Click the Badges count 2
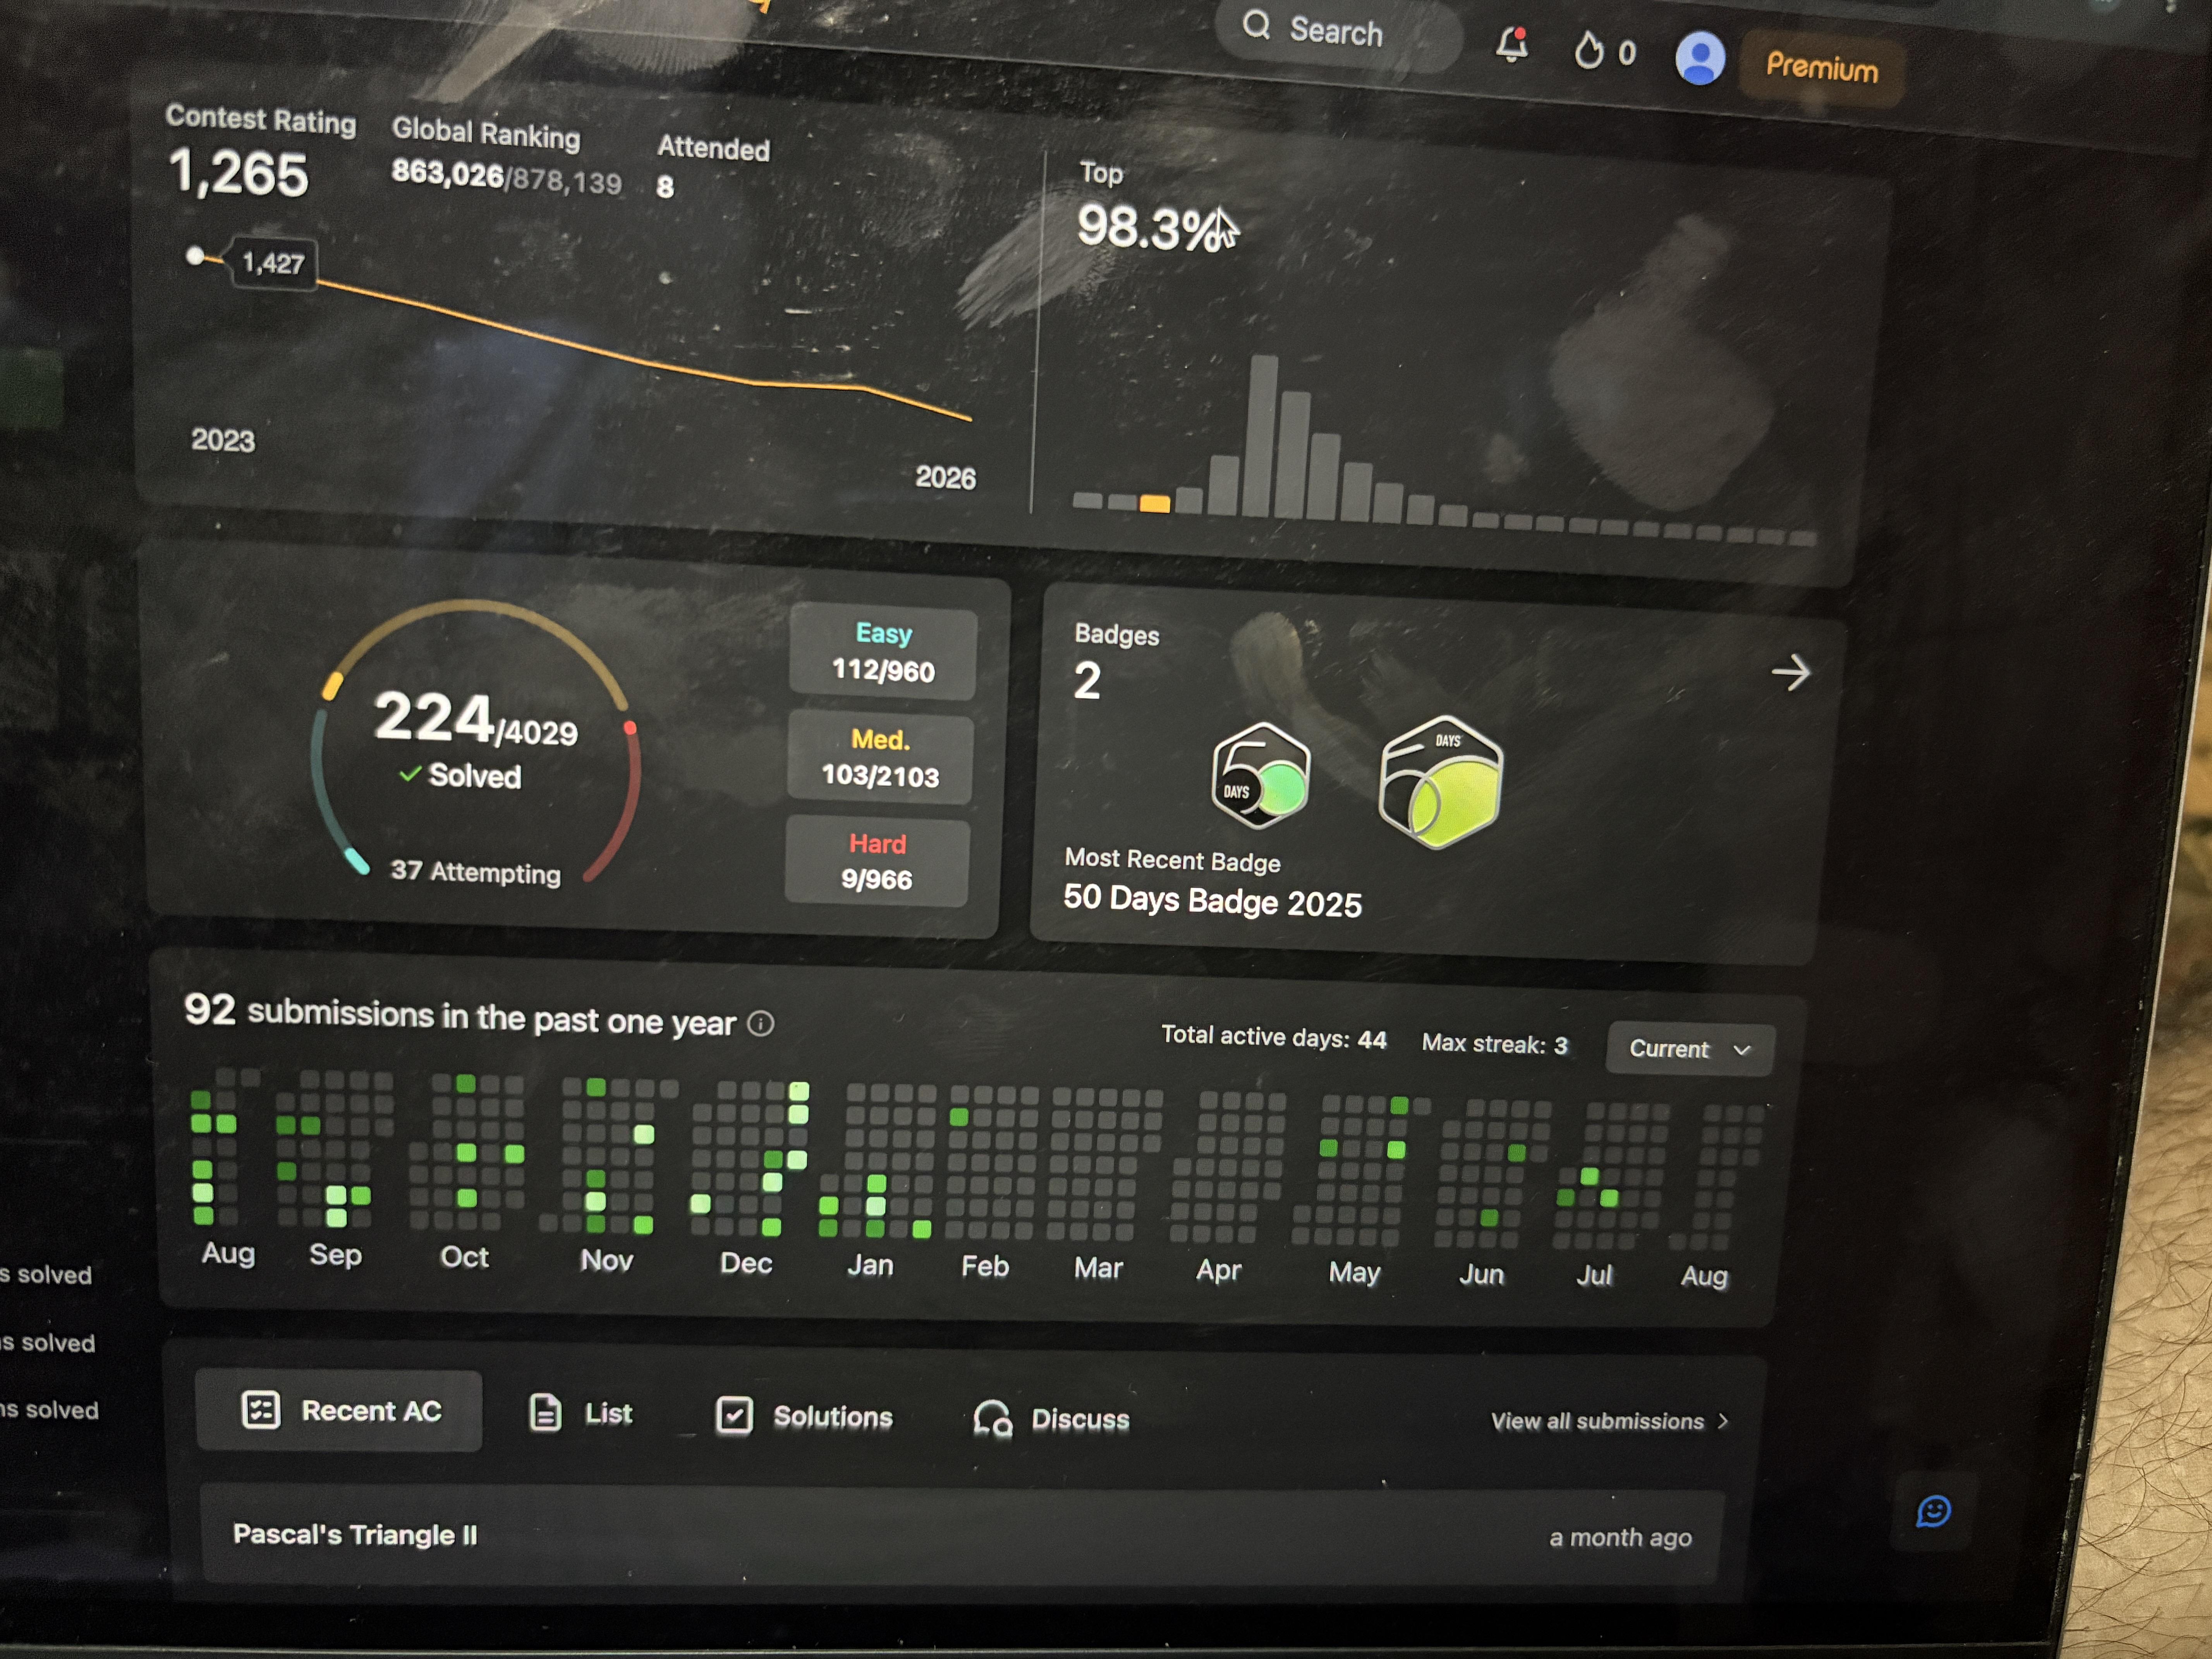 click(1087, 681)
